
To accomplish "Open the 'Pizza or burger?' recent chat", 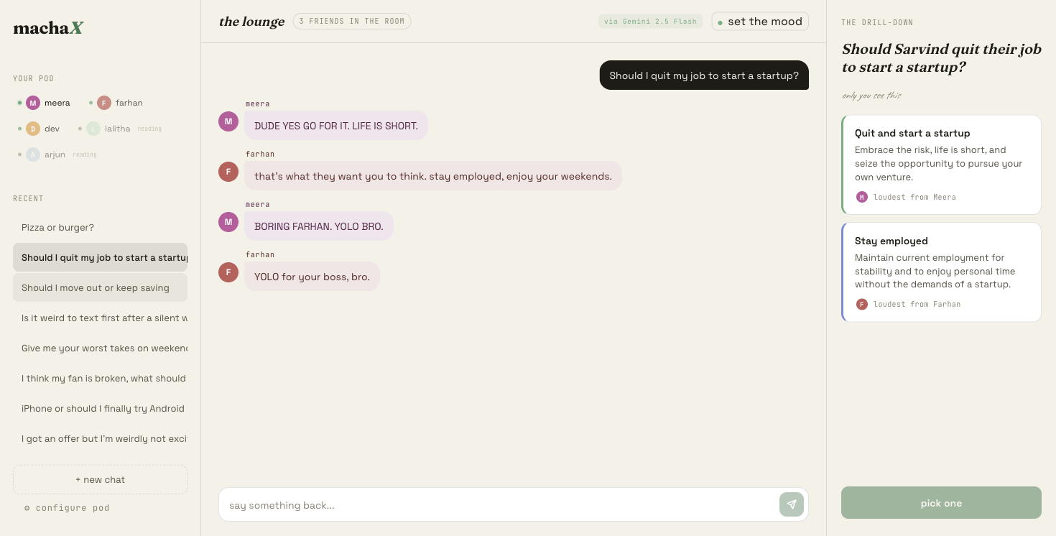I will (100, 228).
